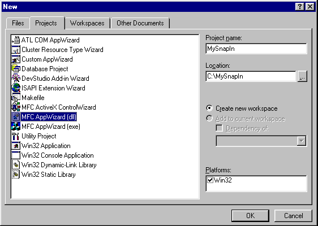
Task: Click the Win32 Console Application icon
Action: [16, 155]
